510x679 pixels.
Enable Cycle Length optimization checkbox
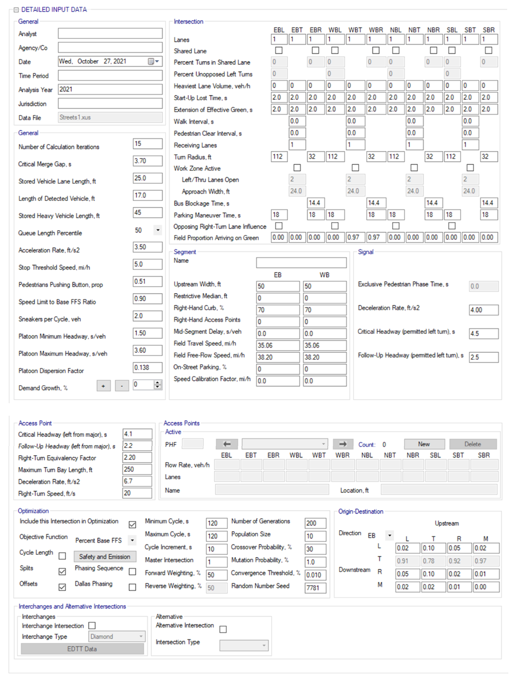point(62,555)
